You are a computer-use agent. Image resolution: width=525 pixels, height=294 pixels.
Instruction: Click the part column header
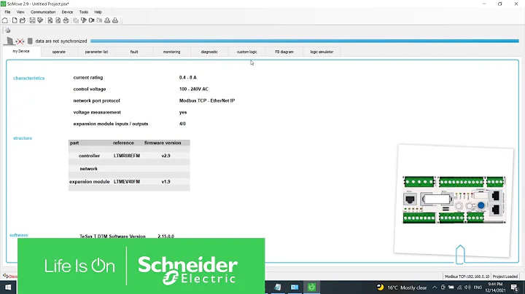(x=74, y=143)
